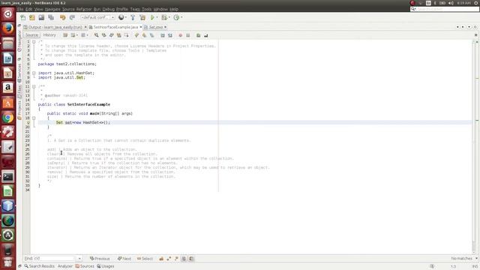Switch to the Set.java tab
480x270 pixels.
(x=155, y=27)
